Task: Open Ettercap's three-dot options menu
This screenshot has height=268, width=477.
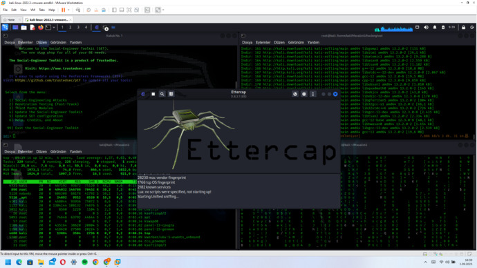Action: coord(312,94)
